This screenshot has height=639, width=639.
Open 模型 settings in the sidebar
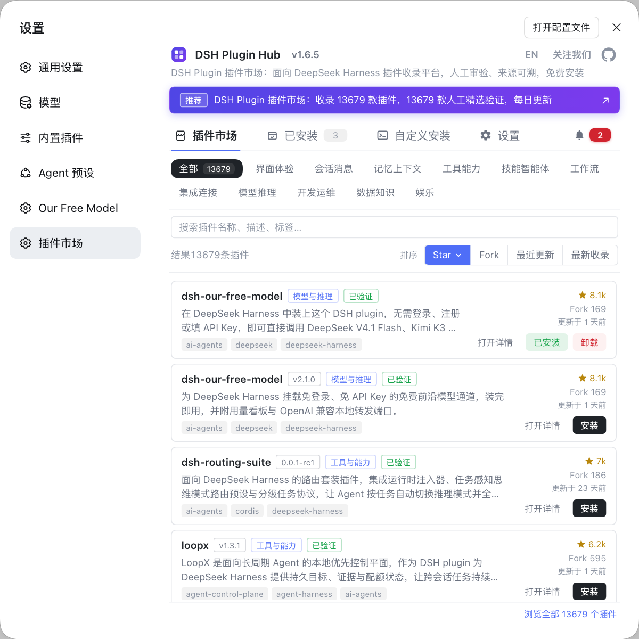click(75, 103)
